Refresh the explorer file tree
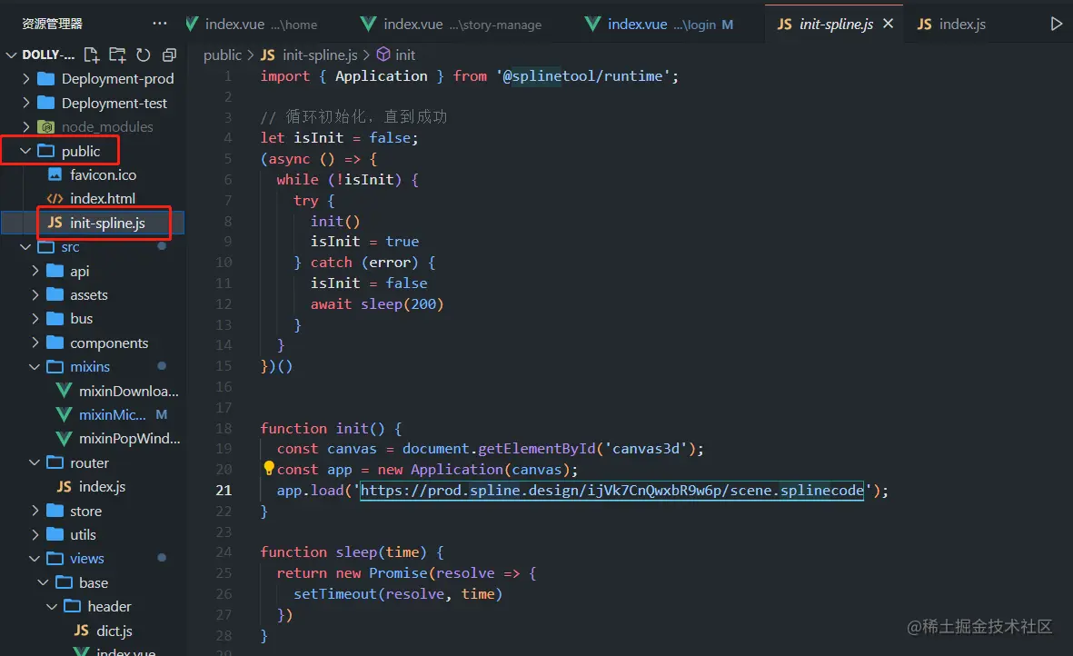 [143, 55]
